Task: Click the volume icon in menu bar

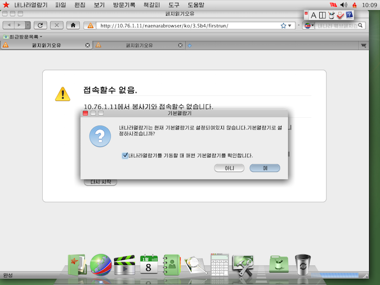Action: click(x=344, y=5)
